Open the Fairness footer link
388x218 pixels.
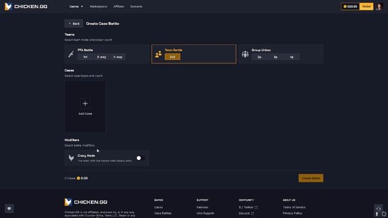coord(202,207)
